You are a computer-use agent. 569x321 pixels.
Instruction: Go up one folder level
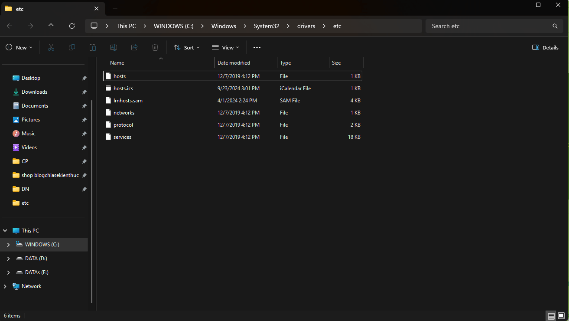tap(51, 26)
